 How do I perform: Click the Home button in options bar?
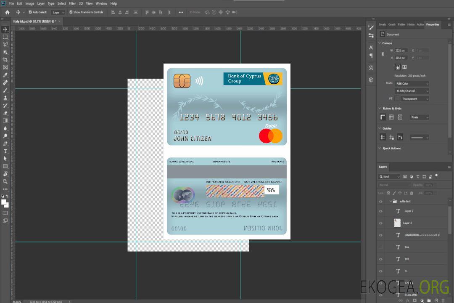click(x=7, y=12)
